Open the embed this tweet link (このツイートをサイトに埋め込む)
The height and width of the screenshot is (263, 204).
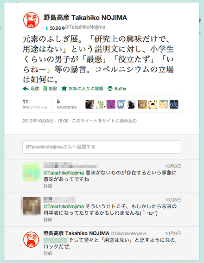click(x=104, y=121)
